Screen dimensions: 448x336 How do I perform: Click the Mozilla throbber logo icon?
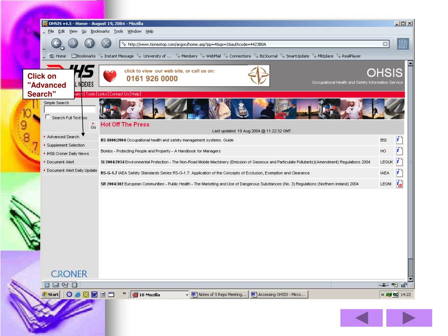(x=403, y=44)
